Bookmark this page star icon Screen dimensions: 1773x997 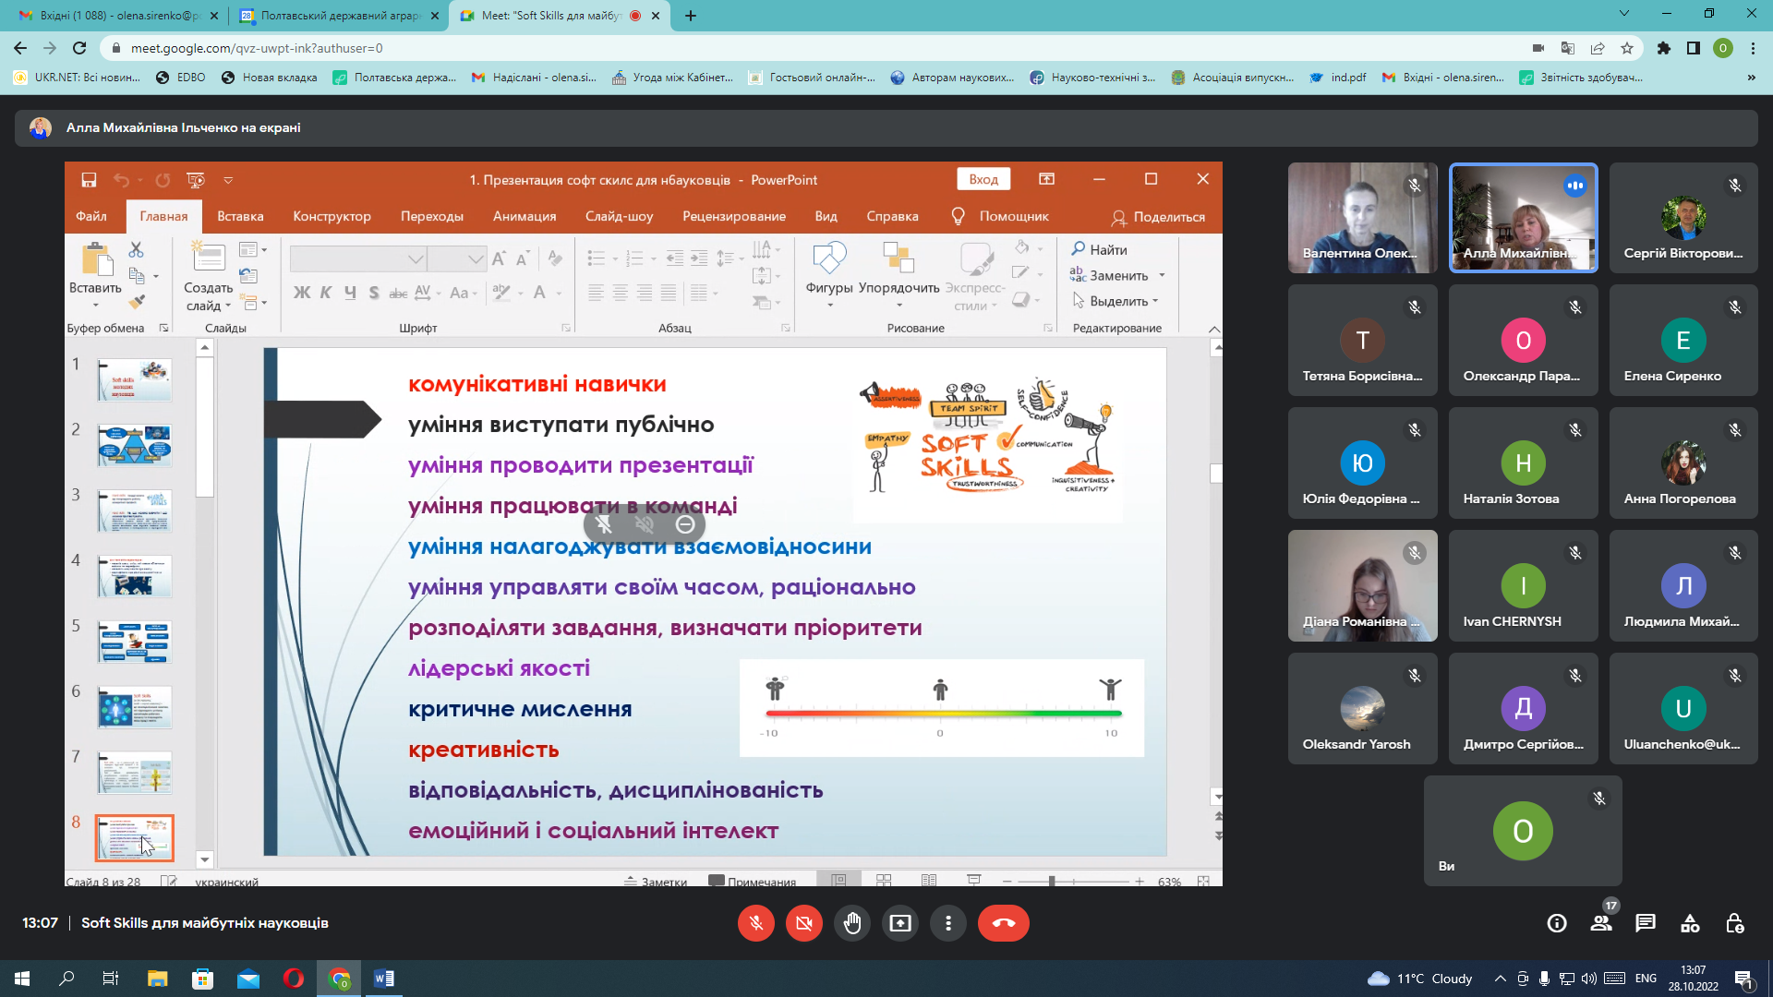tap(1627, 48)
